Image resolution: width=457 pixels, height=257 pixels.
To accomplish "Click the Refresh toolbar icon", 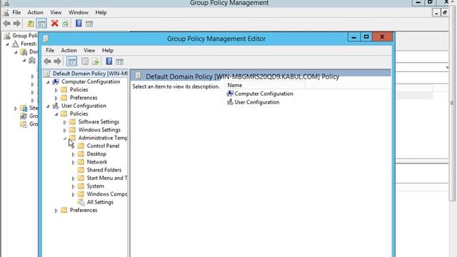I will [65, 24].
